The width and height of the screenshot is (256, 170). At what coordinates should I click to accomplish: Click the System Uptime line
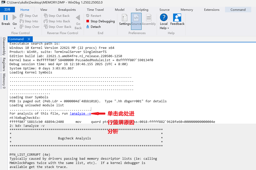[x=42, y=68]
